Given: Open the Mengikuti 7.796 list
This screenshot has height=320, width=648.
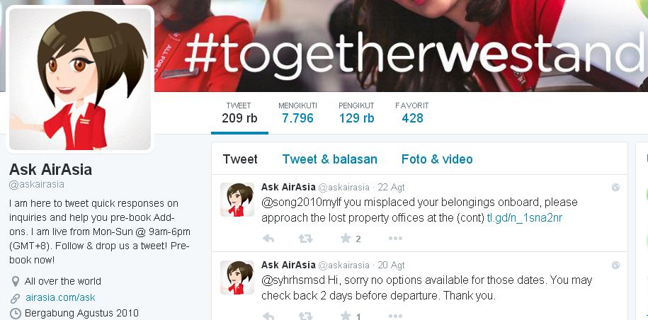Looking at the screenshot, I should click(x=297, y=113).
